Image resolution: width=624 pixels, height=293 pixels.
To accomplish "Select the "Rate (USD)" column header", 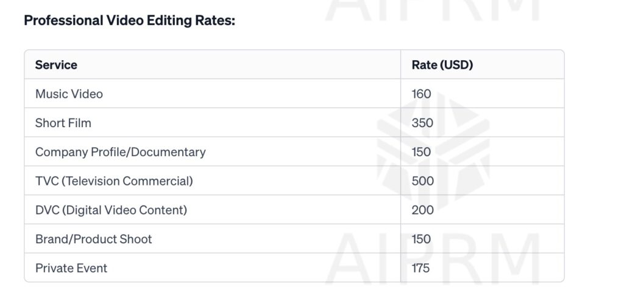I will click(x=442, y=64).
